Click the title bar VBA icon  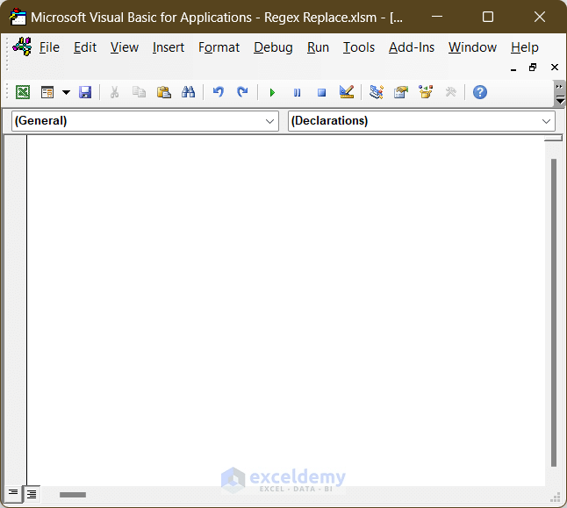[x=18, y=17]
